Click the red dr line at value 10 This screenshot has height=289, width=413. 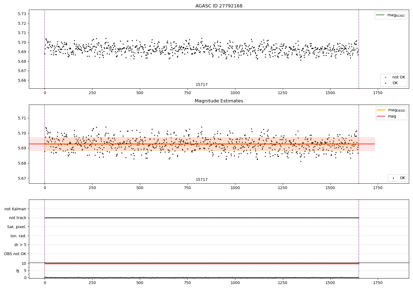(202, 263)
